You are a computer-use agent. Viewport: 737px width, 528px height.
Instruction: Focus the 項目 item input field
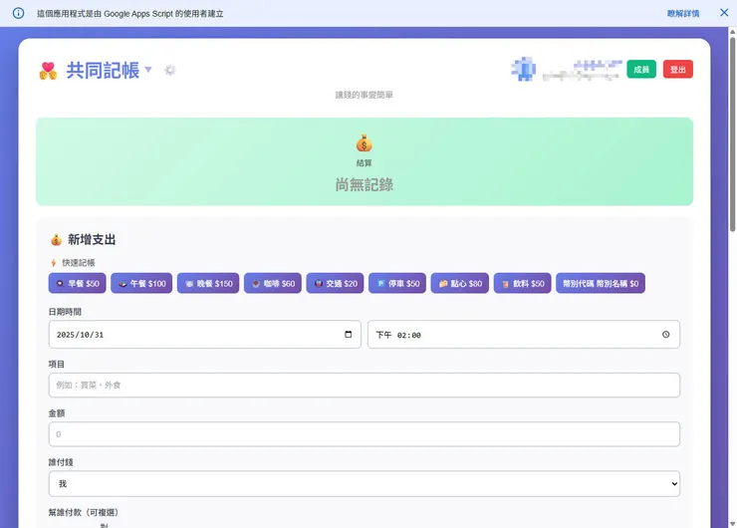point(364,386)
